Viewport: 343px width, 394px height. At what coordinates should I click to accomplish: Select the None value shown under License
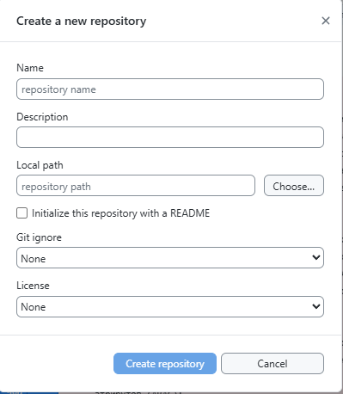point(34,307)
